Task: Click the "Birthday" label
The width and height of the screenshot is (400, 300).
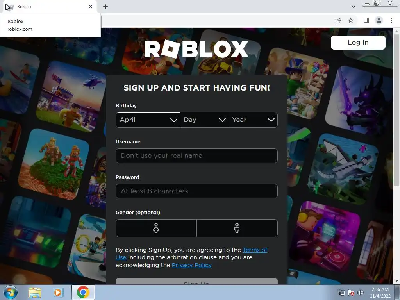Action: (x=126, y=105)
